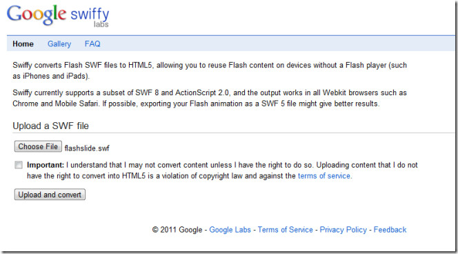Click the Swiffy currently supports paragraph
Image resolution: width=458 pixels, height=254 pixels.
pos(210,98)
